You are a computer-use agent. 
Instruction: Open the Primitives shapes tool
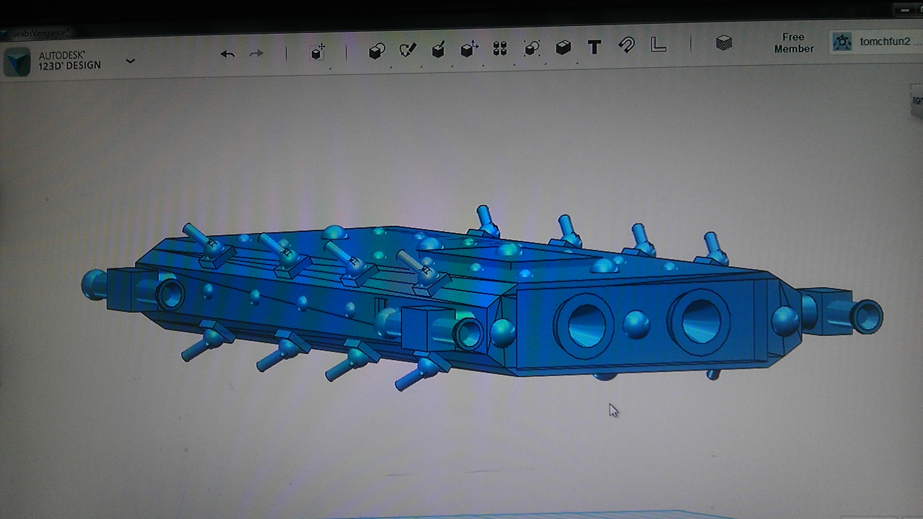point(377,51)
